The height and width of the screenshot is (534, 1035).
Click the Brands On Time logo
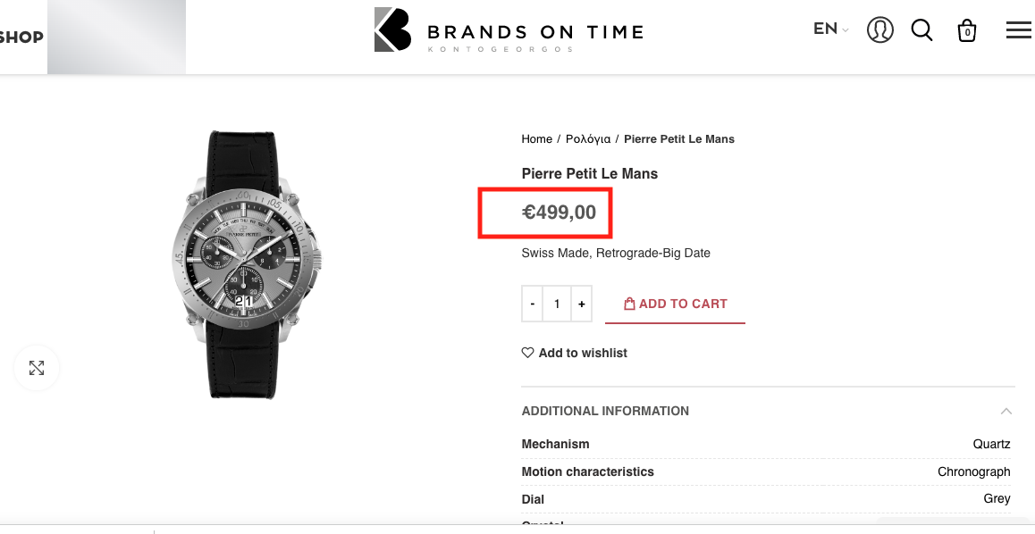coord(509,31)
